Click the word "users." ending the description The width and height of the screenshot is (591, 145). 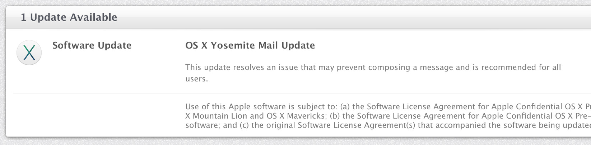[x=197, y=79]
